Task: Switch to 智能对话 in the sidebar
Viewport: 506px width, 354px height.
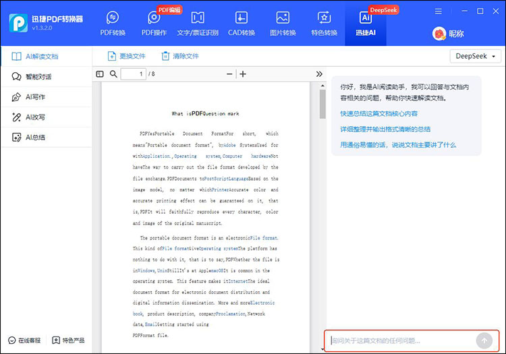Action: [38, 77]
